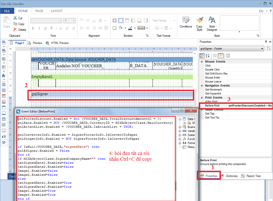This screenshot has width=273, height=201.
Task: Toggle the bottom border button
Action: pos(139,20)
